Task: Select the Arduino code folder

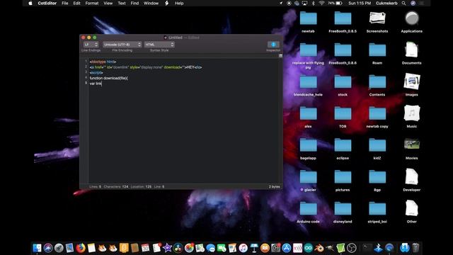Action: coord(308,212)
